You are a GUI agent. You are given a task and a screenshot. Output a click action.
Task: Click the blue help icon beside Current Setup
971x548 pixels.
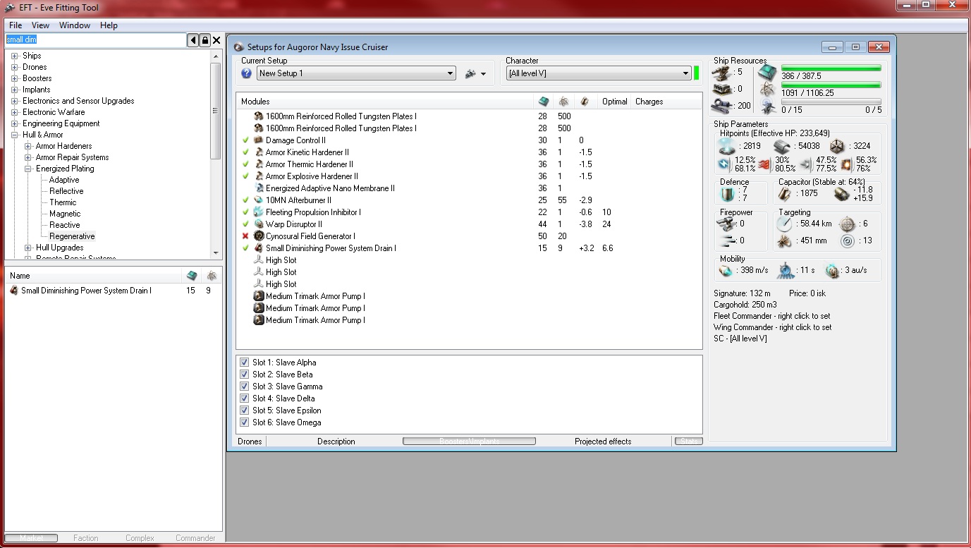pos(247,73)
